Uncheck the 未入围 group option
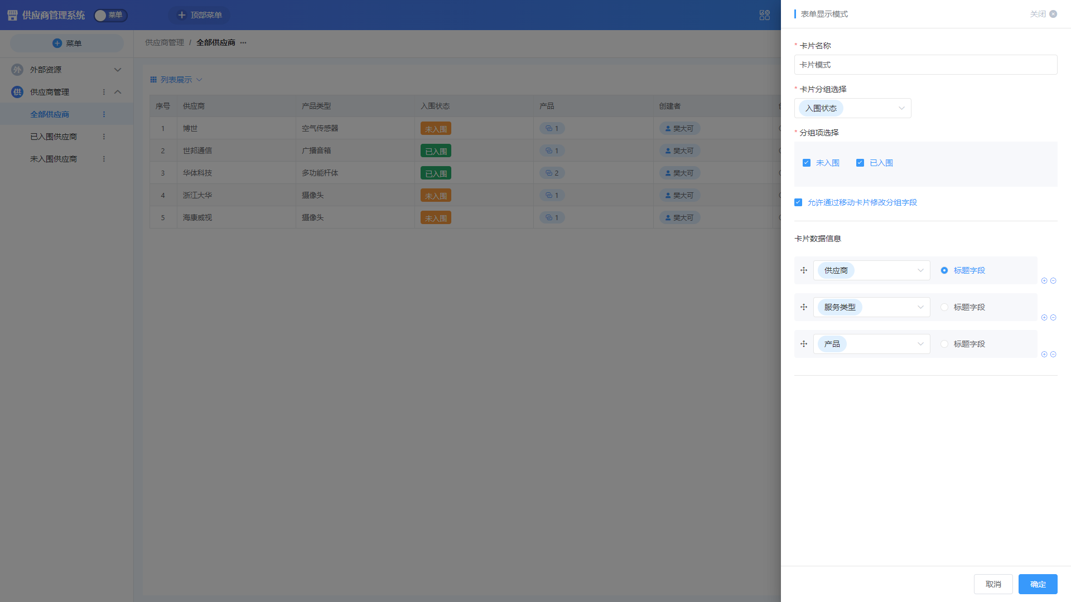Screen dimensions: 1071x602 click(x=807, y=163)
